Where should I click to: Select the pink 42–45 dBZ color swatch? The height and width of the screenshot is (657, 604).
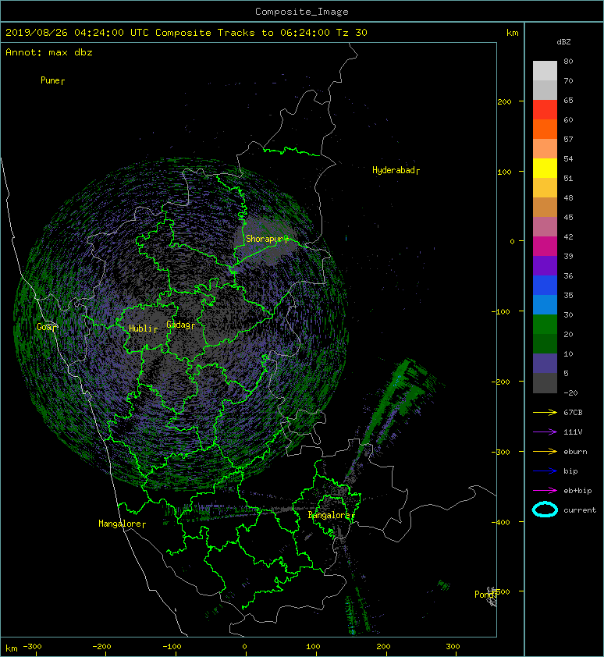click(545, 227)
